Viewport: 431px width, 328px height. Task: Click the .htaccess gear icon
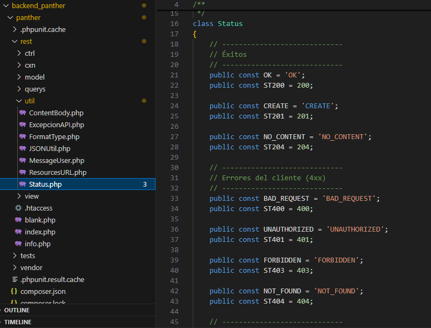[18, 208]
